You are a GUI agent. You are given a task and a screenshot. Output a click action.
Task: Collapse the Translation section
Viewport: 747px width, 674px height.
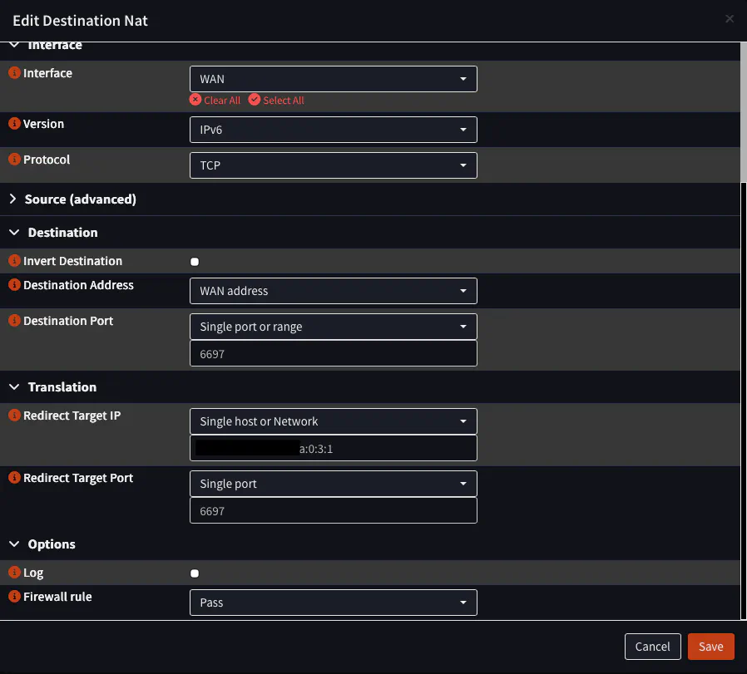point(62,387)
